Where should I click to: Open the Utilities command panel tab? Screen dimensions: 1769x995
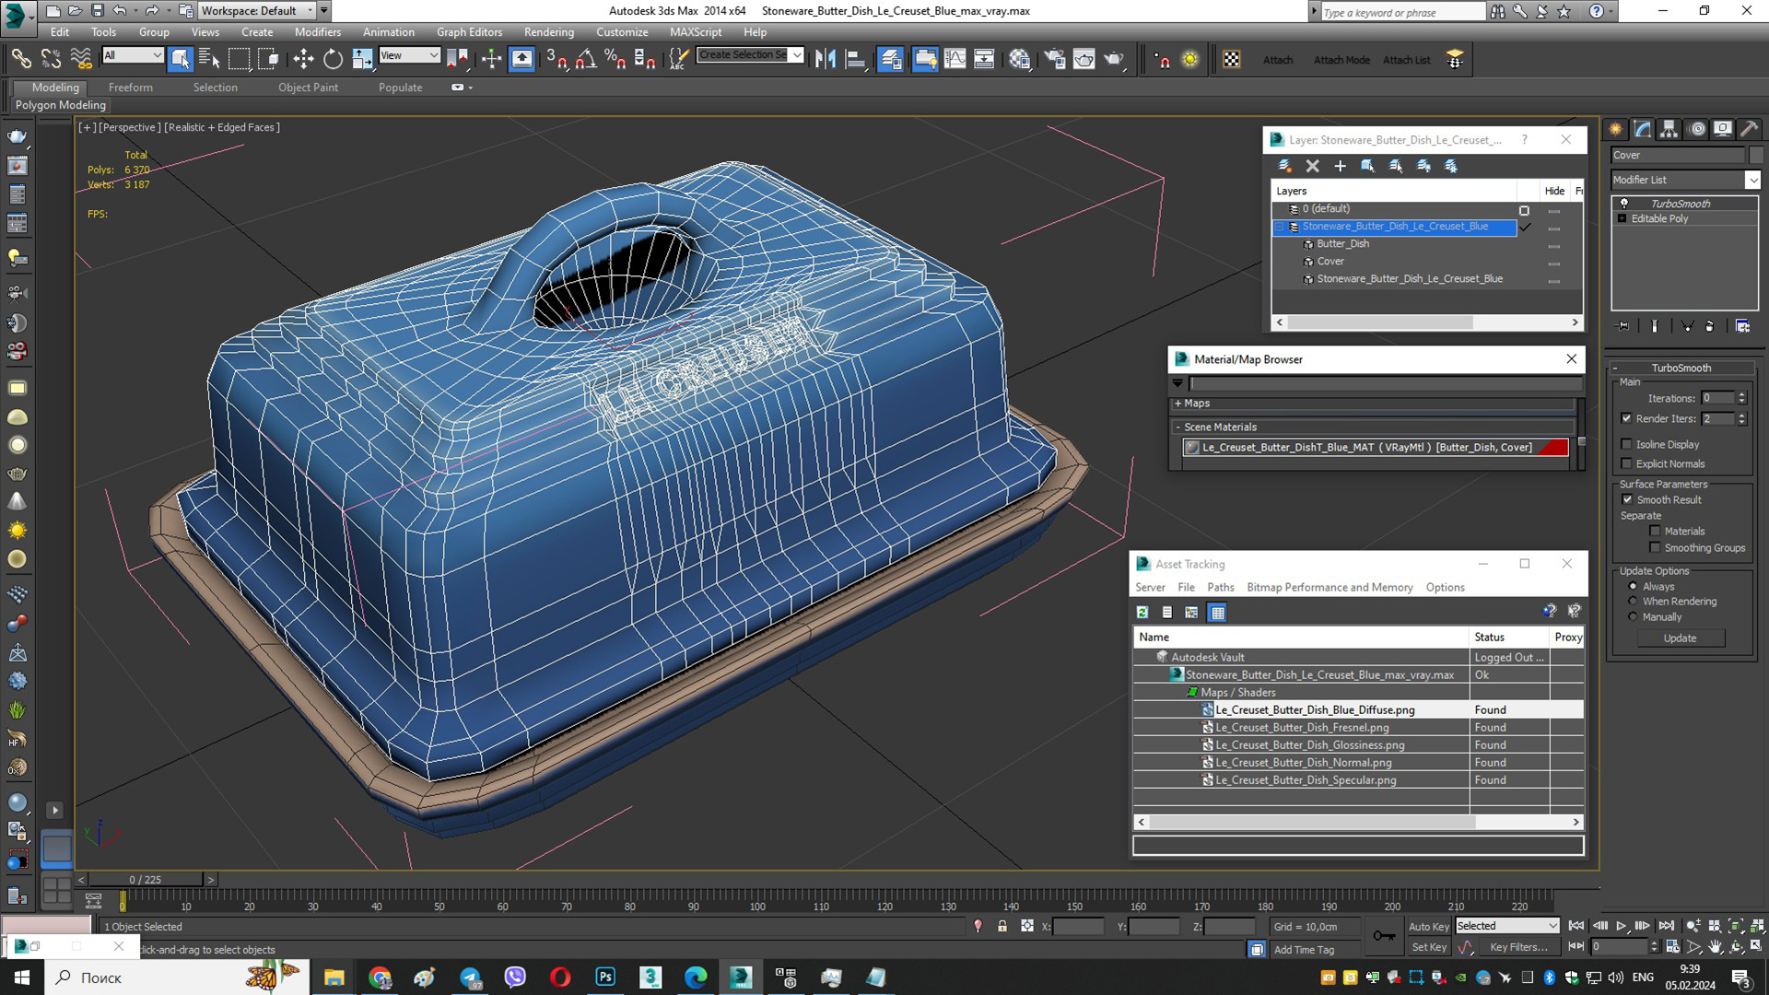pyautogui.click(x=1750, y=129)
